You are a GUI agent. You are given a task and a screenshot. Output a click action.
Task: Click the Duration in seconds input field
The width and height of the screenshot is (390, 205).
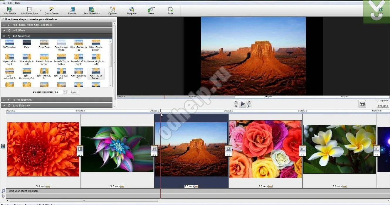(x=58, y=92)
